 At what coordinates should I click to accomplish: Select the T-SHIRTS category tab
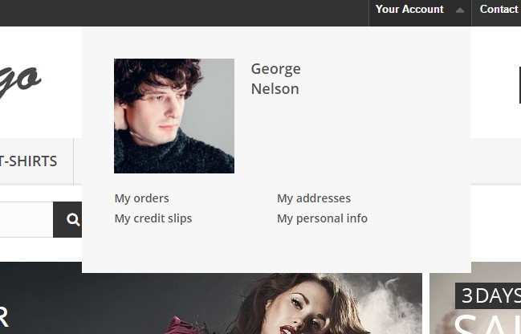tap(30, 161)
